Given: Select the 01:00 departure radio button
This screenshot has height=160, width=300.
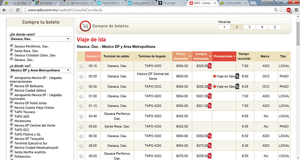Looking at the screenshot, I should [x=81, y=97].
